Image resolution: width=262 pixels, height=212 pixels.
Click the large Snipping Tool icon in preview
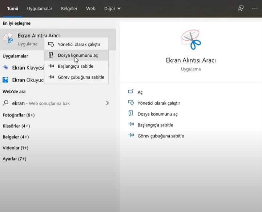[x=191, y=40]
